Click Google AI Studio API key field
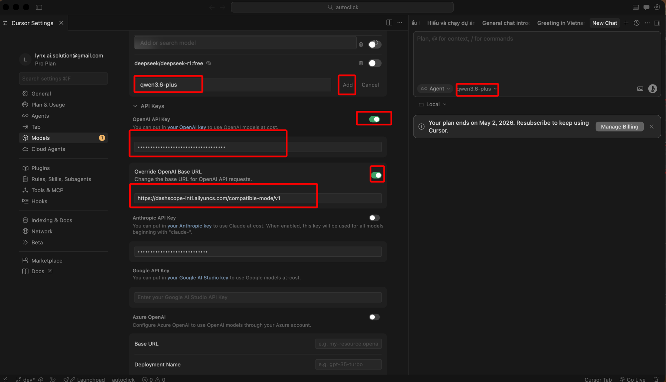The image size is (666, 382). 258,297
